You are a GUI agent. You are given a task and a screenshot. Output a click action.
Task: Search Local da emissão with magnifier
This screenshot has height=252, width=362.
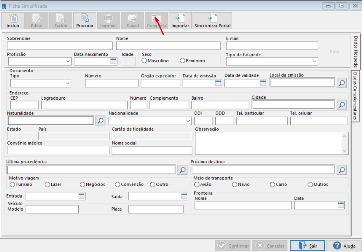click(342, 83)
